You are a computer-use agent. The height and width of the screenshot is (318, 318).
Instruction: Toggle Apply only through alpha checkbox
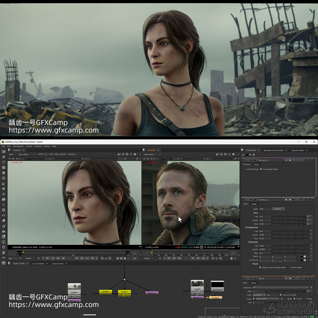(261, 267)
